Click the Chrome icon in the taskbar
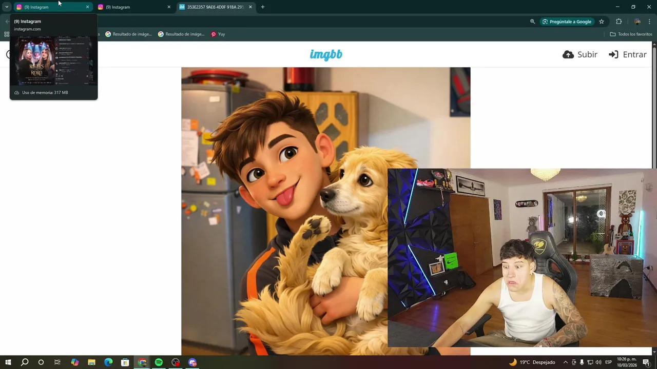The width and height of the screenshot is (657, 369). pos(142,362)
